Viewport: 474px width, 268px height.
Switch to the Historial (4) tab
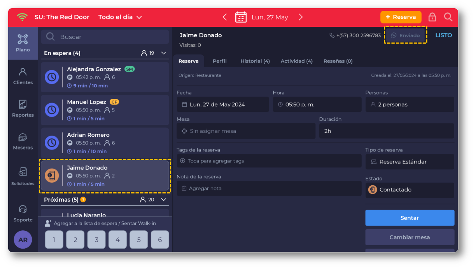255,61
